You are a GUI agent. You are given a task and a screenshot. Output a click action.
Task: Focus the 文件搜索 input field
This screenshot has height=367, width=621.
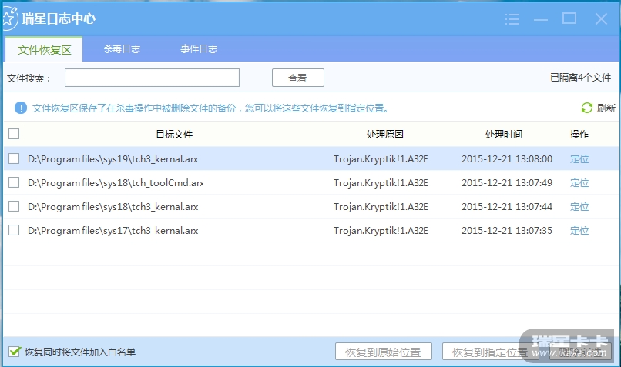click(x=152, y=78)
